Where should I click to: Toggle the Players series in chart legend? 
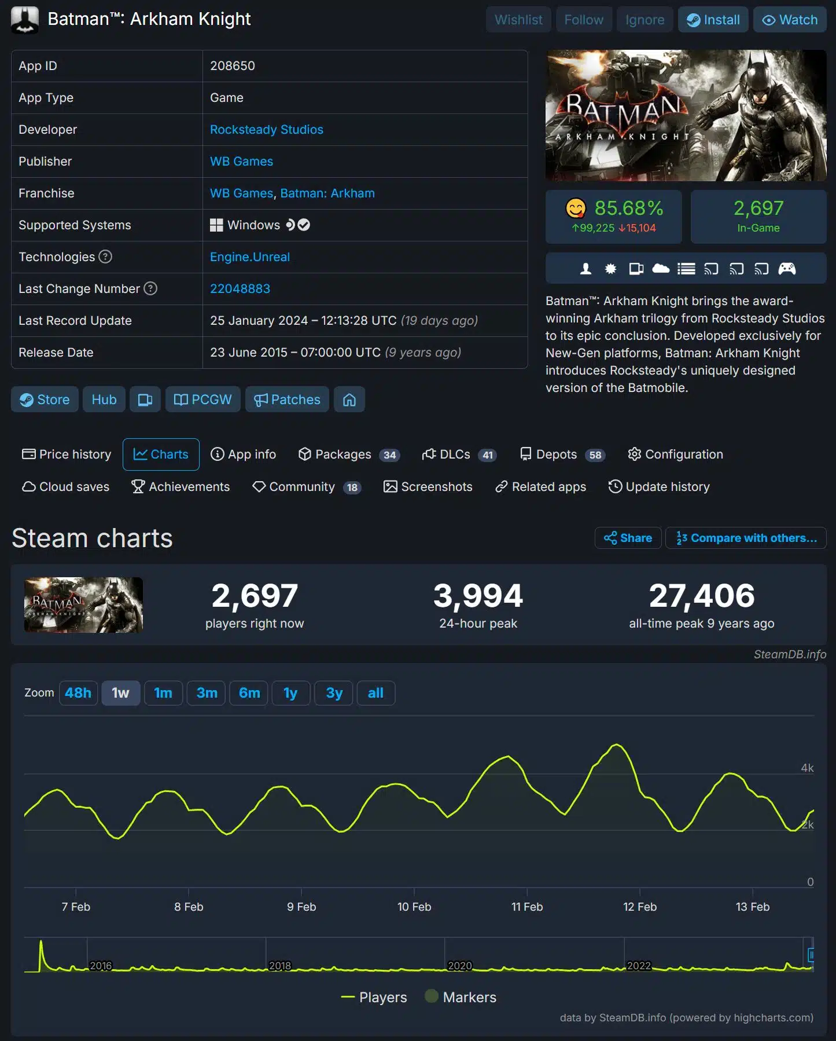point(374,997)
